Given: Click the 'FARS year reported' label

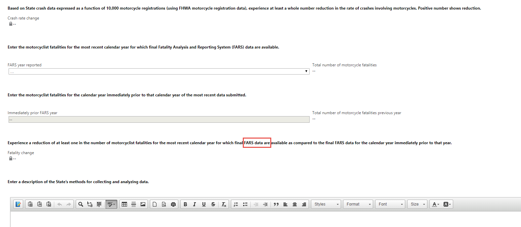Looking at the screenshot, I should pos(24,65).
